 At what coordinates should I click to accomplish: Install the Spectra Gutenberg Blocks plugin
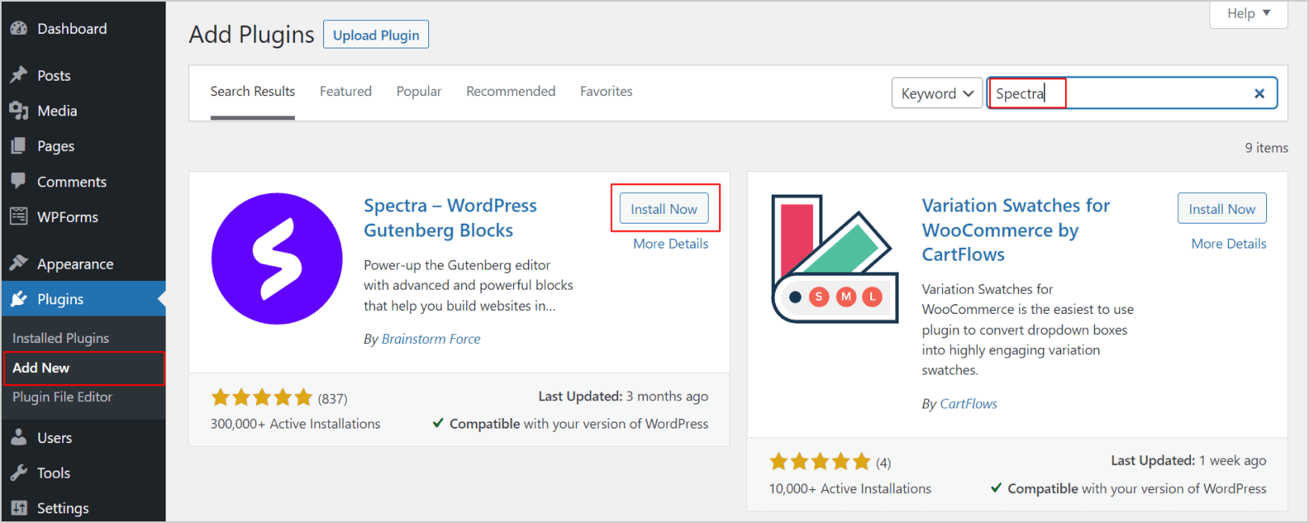coord(663,209)
